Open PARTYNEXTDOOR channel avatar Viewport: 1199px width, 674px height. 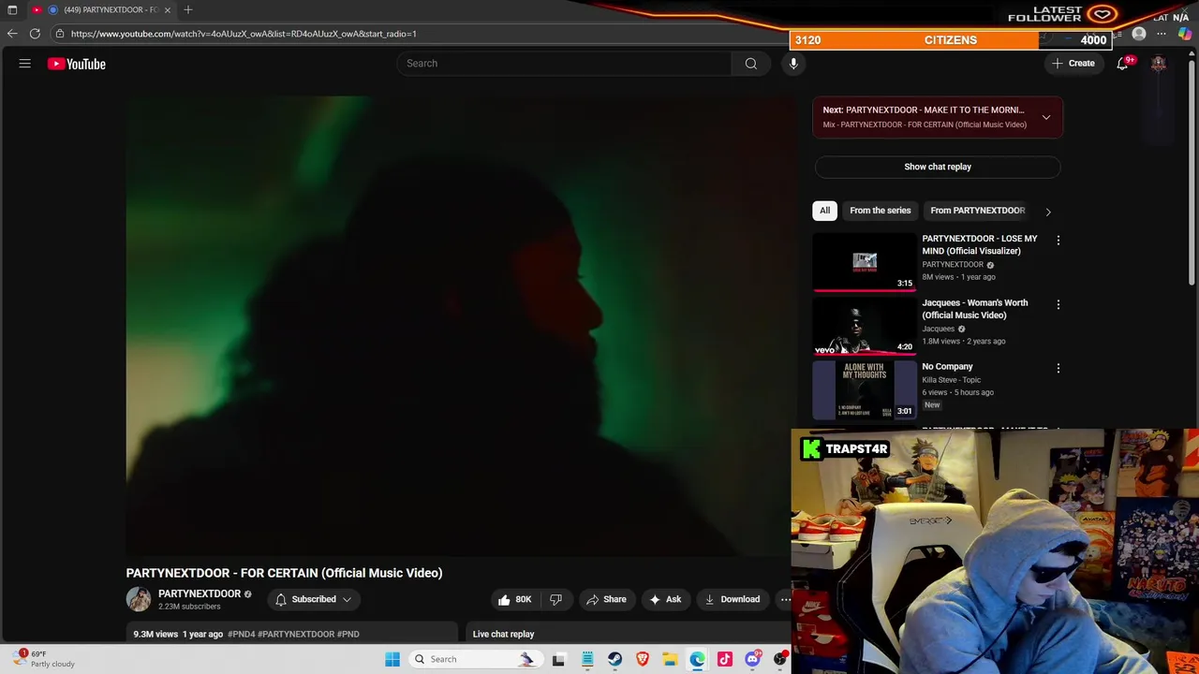(x=139, y=599)
